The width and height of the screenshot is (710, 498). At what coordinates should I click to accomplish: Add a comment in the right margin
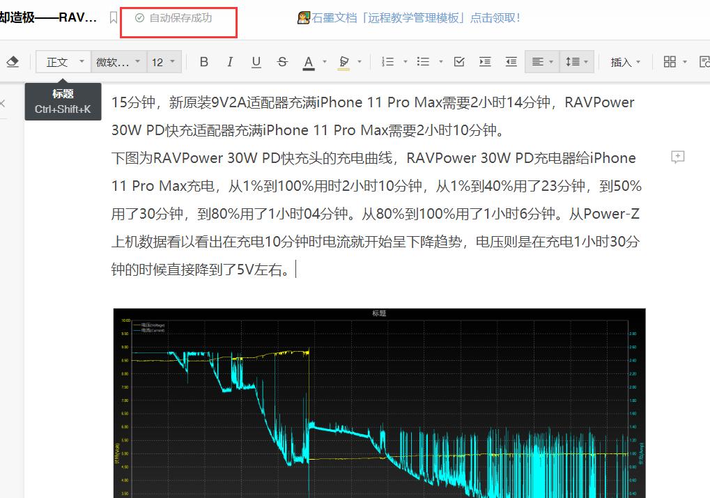(677, 157)
